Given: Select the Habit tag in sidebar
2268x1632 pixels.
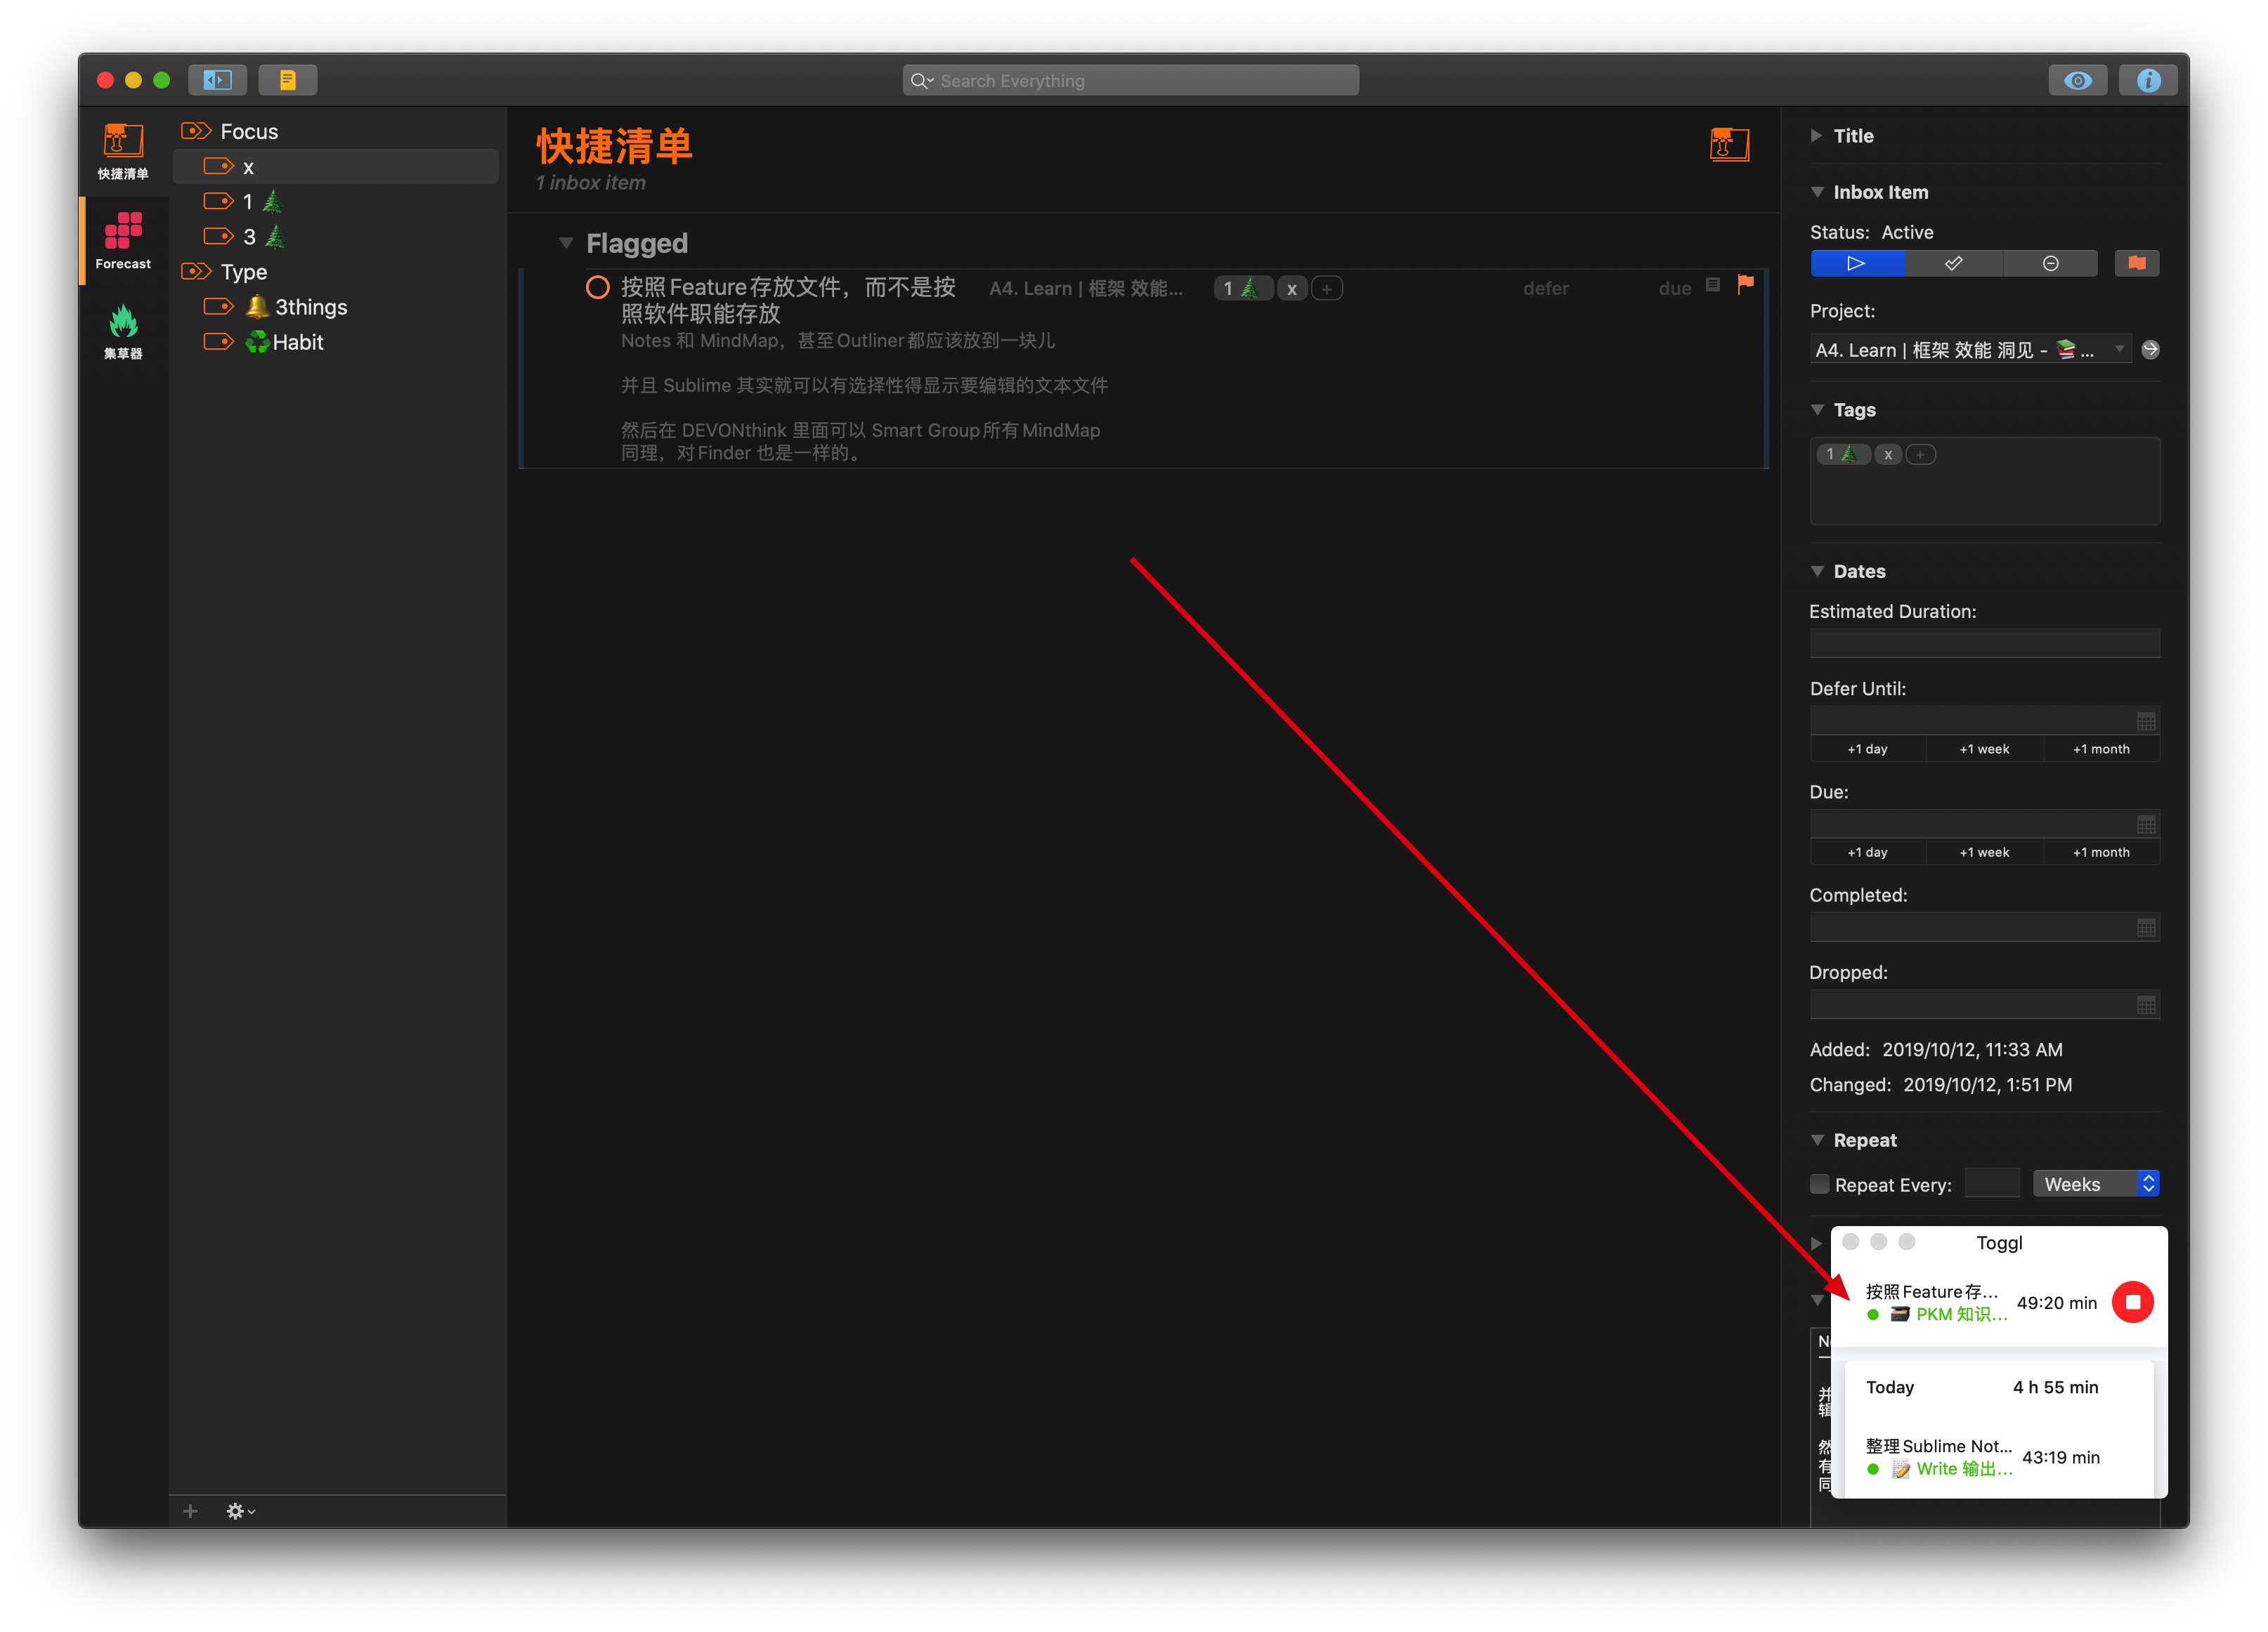Looking at the screenshot, I should 297,342.
